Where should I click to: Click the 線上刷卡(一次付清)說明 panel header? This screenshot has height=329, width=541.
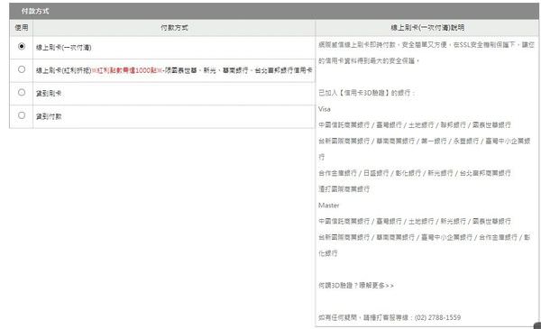[427, 28]
